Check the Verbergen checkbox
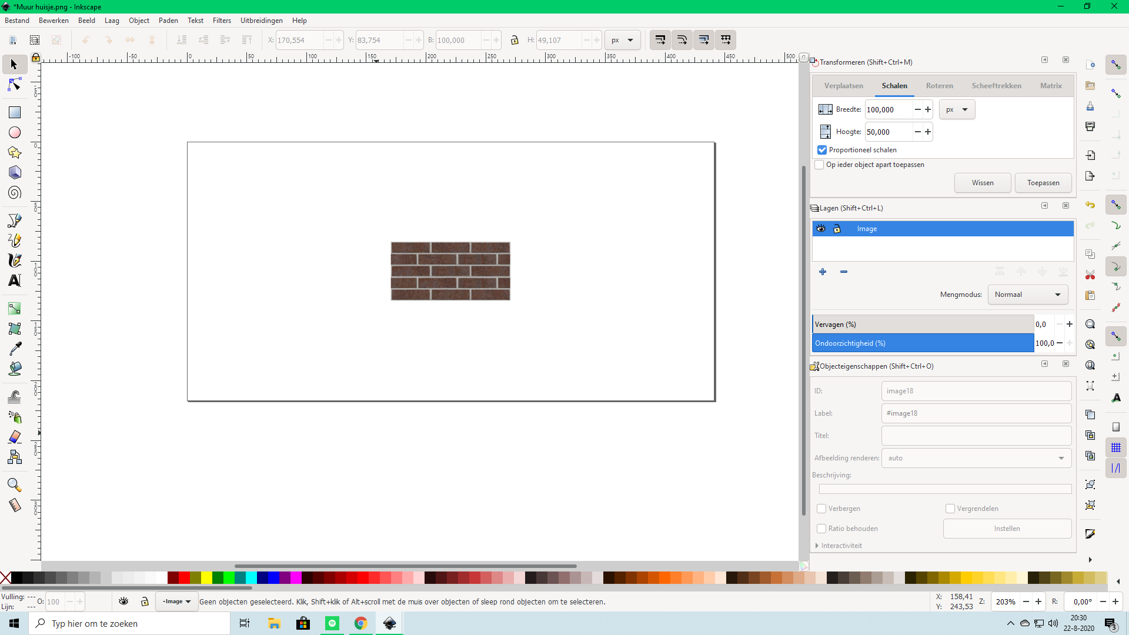The image size is (1129, 635). click(x=821, y=509)
